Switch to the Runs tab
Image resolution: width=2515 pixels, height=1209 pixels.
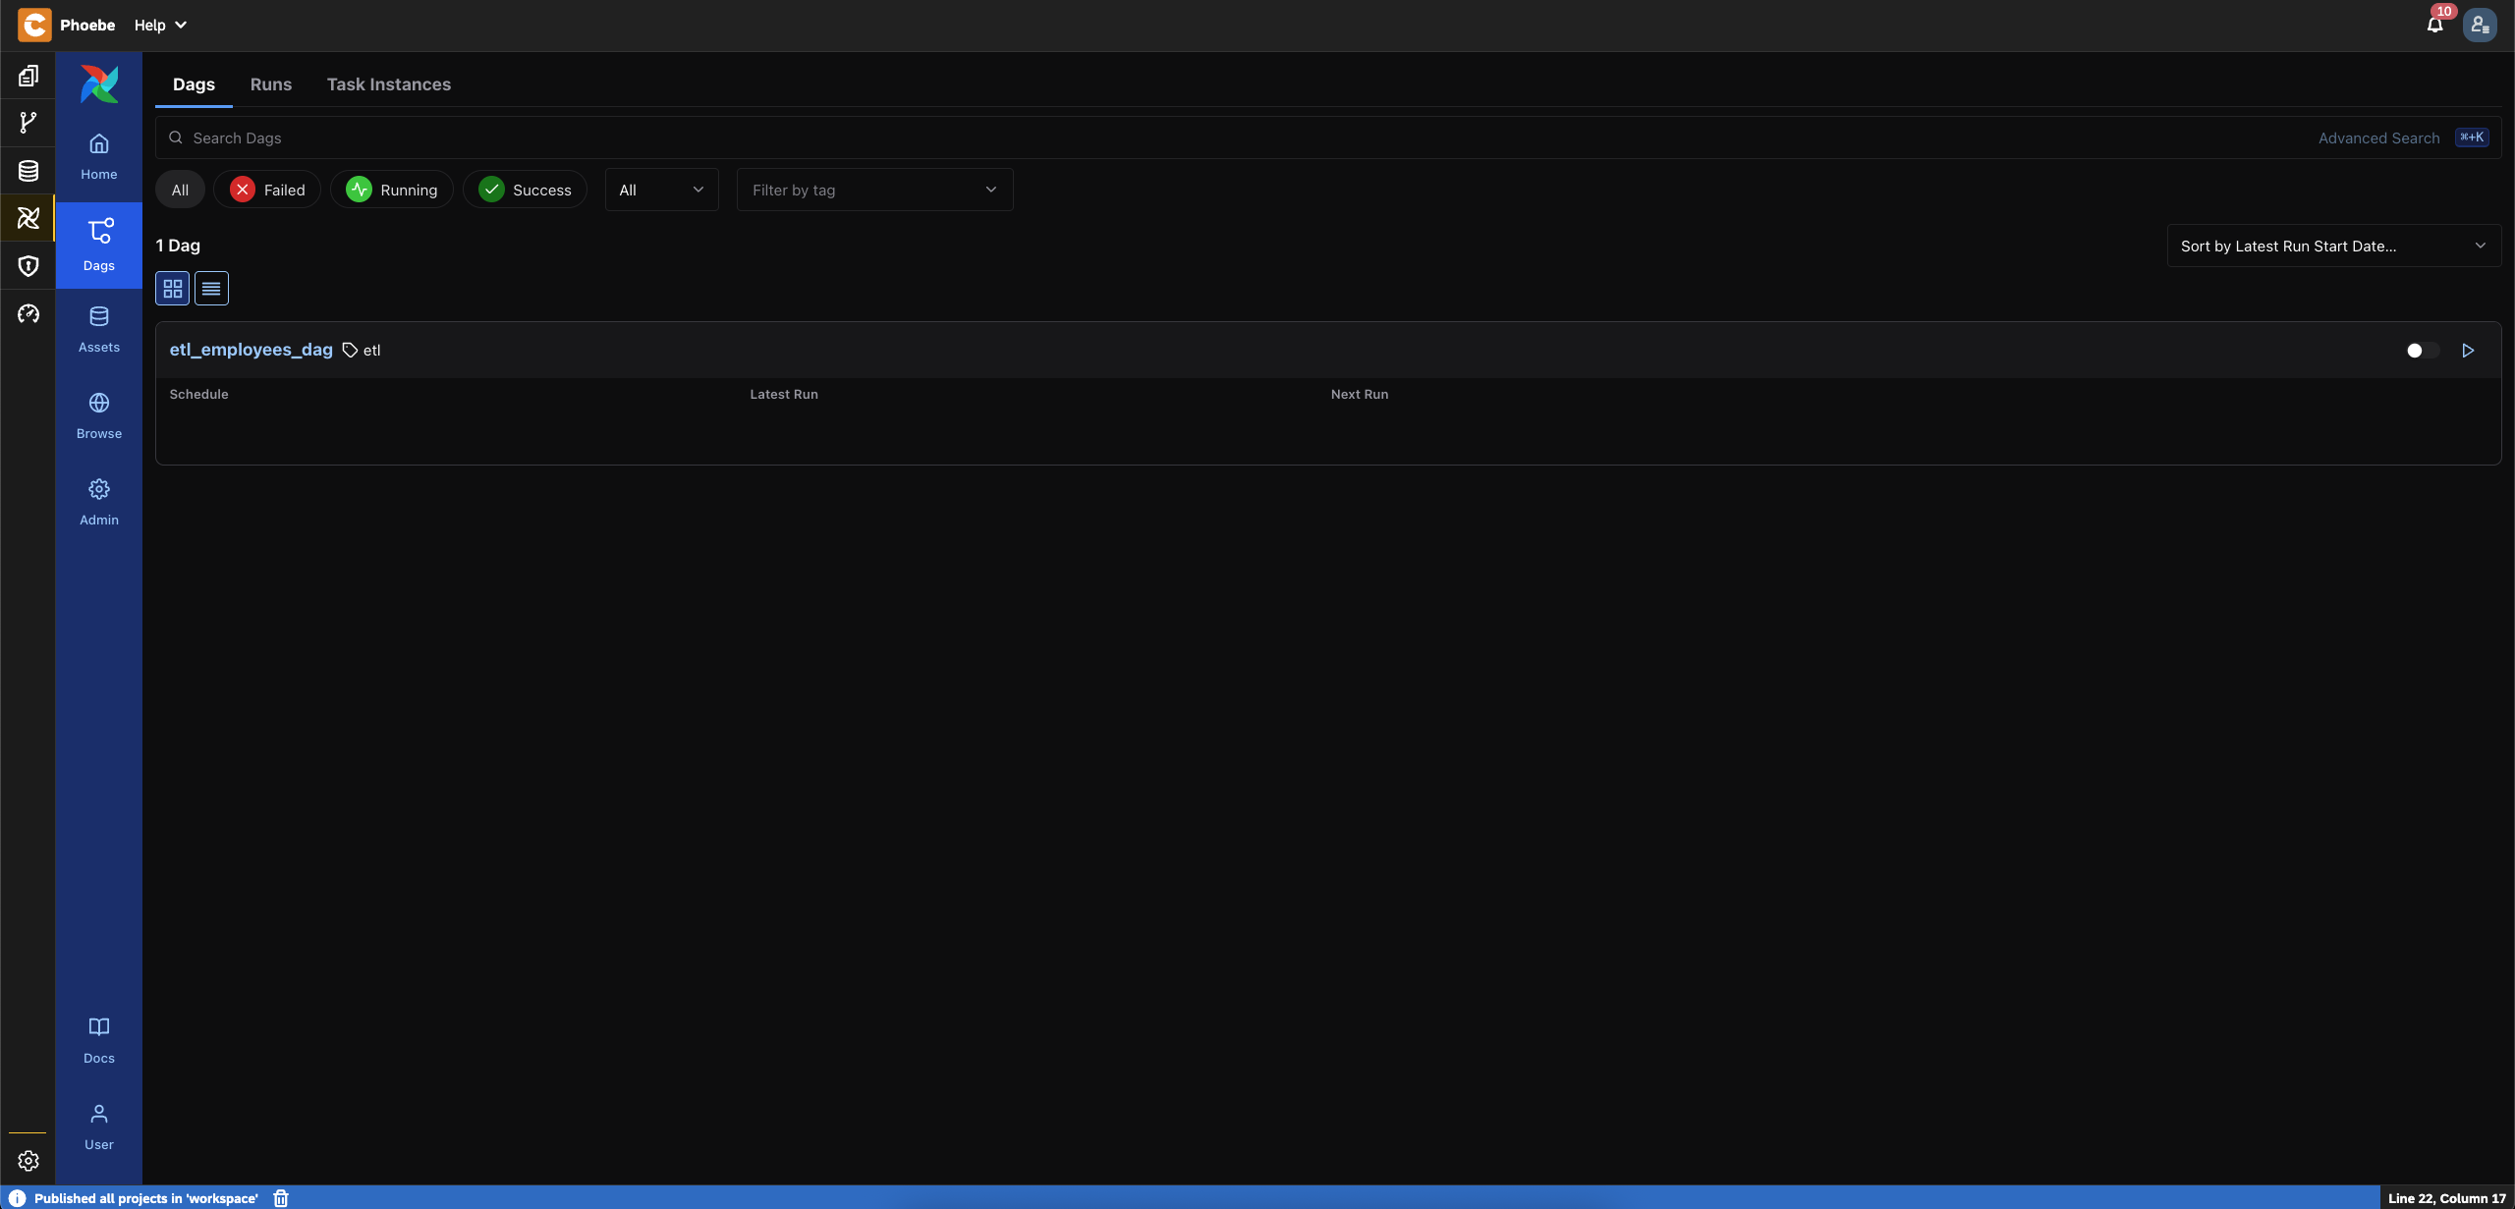pyautogui.click(x=271, y=84)
